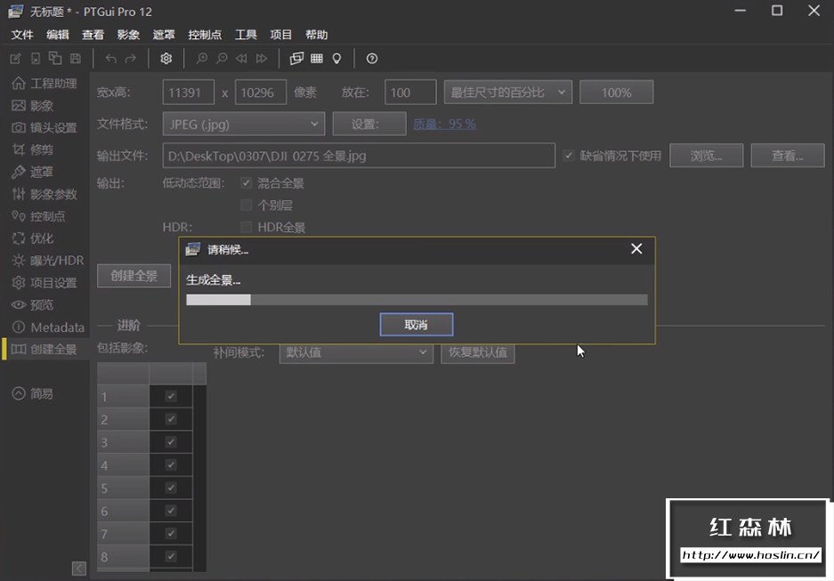Click the zoom in magnifier icon
The height and width of the screenshot is (581, 834).
[201, 59]
